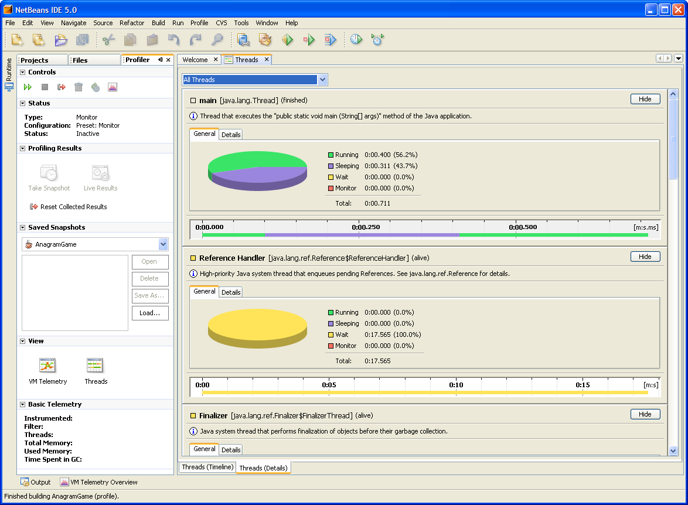Click the Clean and Build Main Project icon
Screen dimensions: 688x505
pos(265,40)
